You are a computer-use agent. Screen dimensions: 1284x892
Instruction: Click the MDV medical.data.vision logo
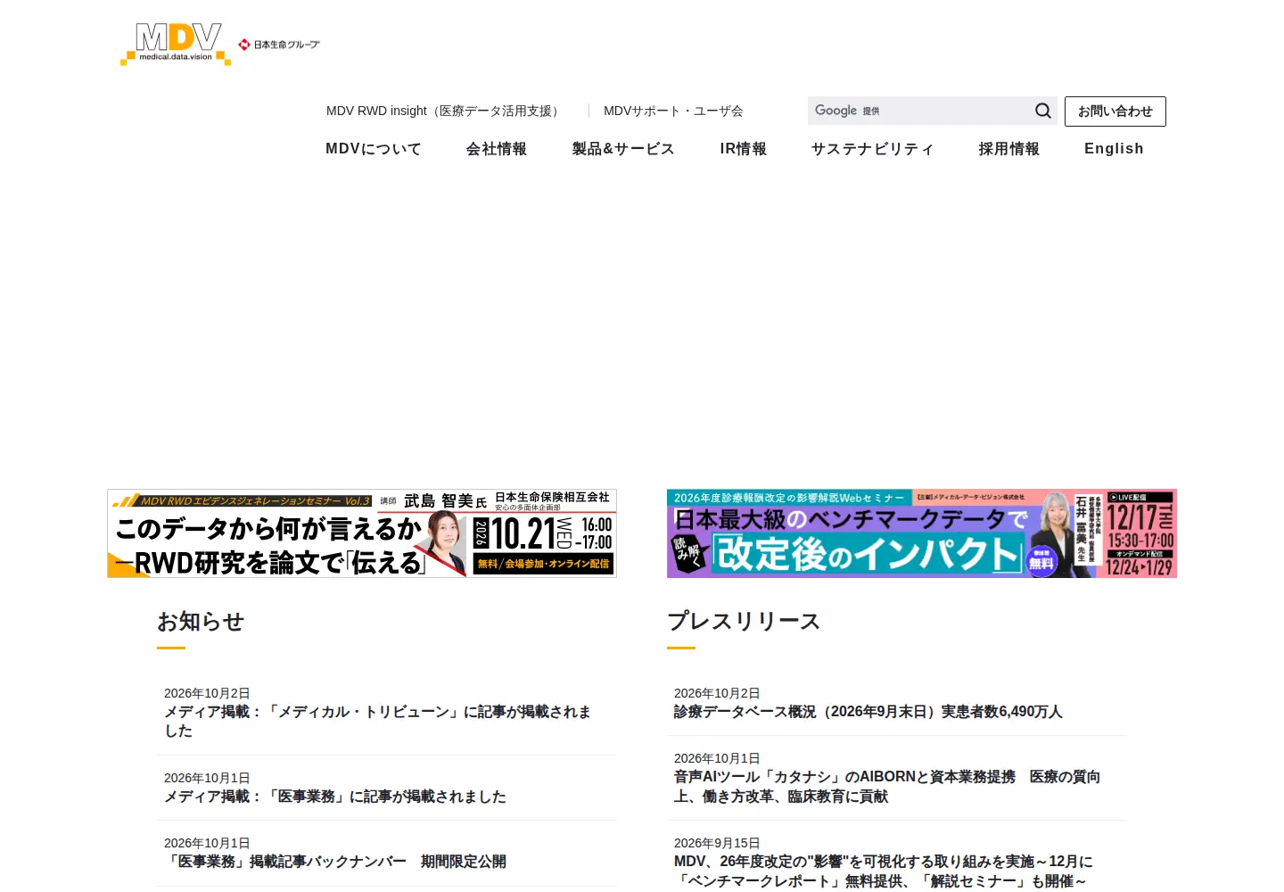[x=176, y=44]
